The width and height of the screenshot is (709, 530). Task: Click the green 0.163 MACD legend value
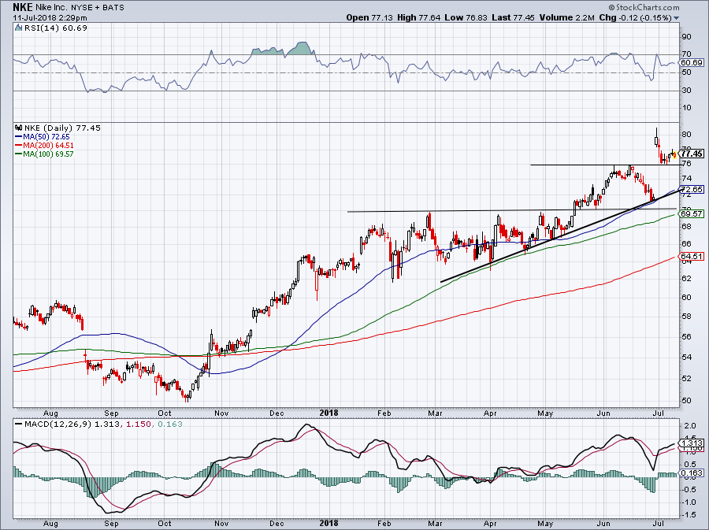(169, 424)
